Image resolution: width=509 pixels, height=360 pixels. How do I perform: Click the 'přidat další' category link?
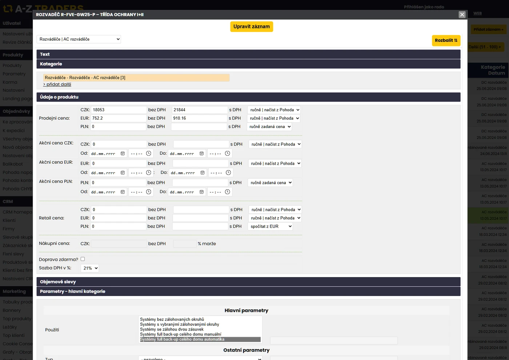coord(57,84)
